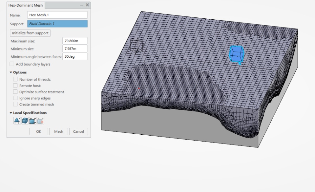Screen dimensions: 315x192
Task: Minimize the Hex-Dominant Mesh dialog
Action: coord(82,6)
